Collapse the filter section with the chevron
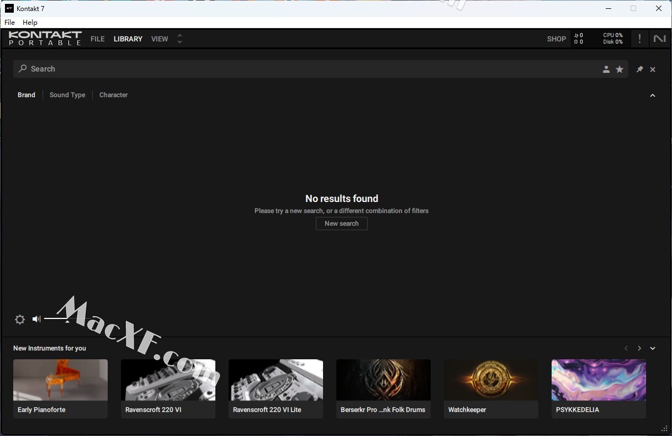The width and height of the screenshot is (672, 436). coord(653,95)
